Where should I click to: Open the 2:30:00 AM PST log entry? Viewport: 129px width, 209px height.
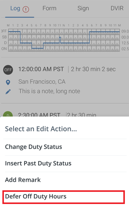[x=39, y=114]
